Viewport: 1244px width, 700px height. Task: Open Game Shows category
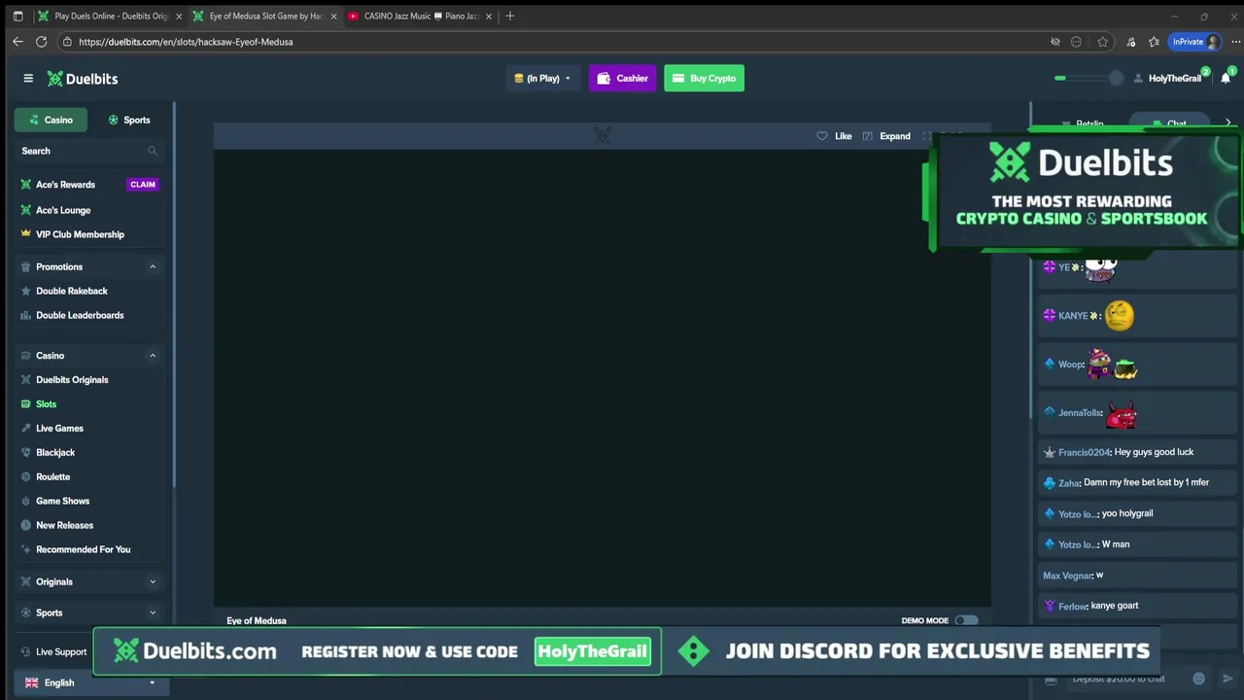62,502
